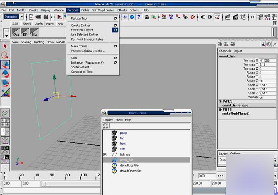This screenshot has height=195, width=278.
Task: Switch to single perspective view layout
Action: click(x=5, y=113)
